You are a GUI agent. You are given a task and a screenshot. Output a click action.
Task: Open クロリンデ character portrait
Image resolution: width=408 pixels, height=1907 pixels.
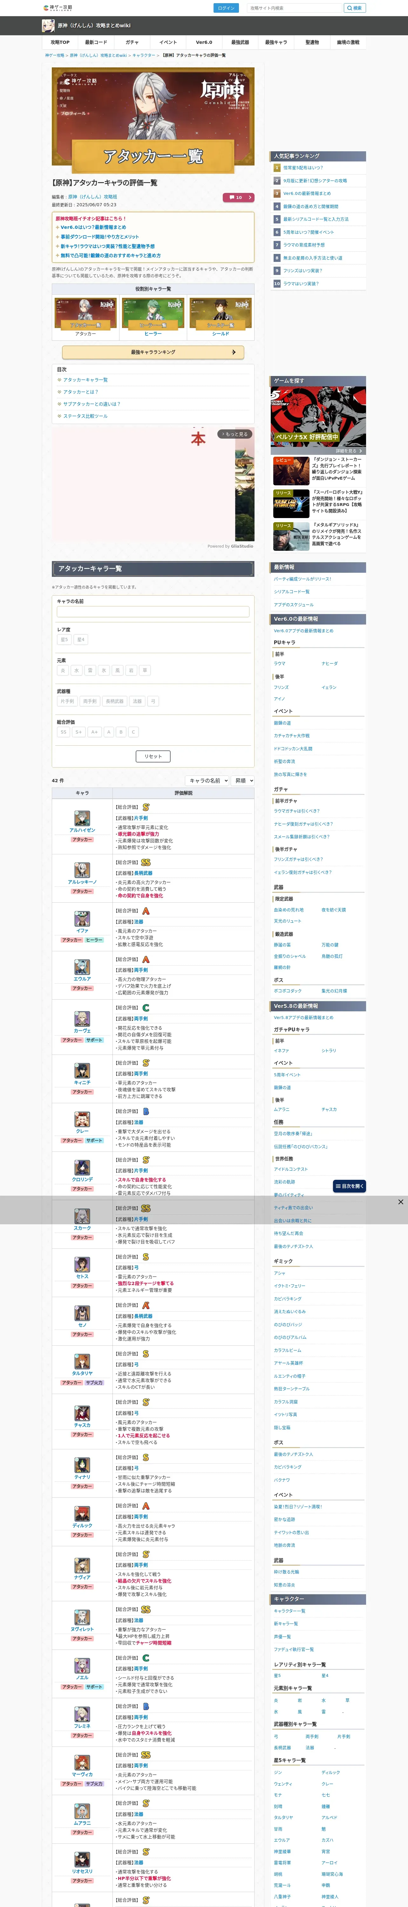82,1168
